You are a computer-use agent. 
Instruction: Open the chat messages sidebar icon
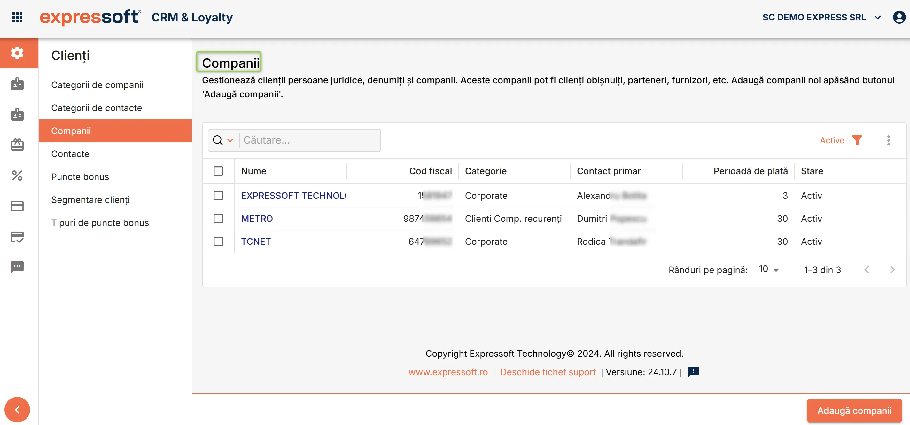tap(17, 267)
